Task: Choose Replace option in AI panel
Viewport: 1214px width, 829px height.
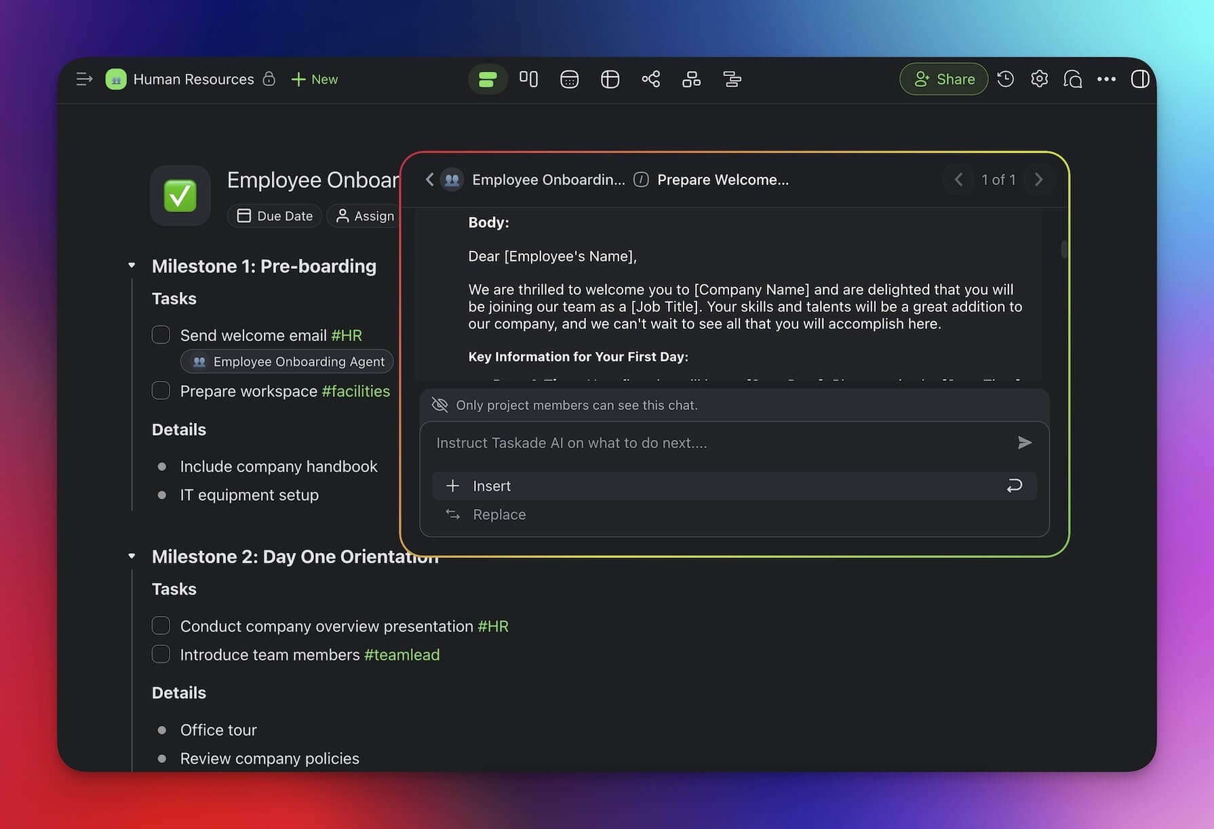Action: 499,514
